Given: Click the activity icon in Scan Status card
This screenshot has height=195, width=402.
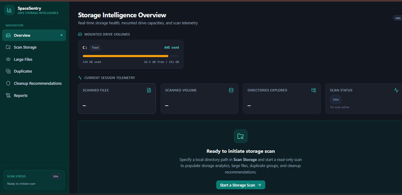Looking at the screenshot, I should 397,90.
